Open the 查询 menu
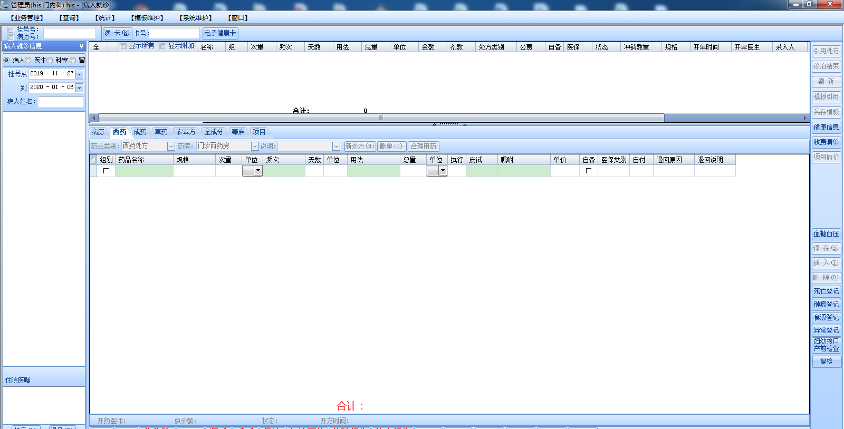This screenshot has height=429, width=844. tap(69, 18)
